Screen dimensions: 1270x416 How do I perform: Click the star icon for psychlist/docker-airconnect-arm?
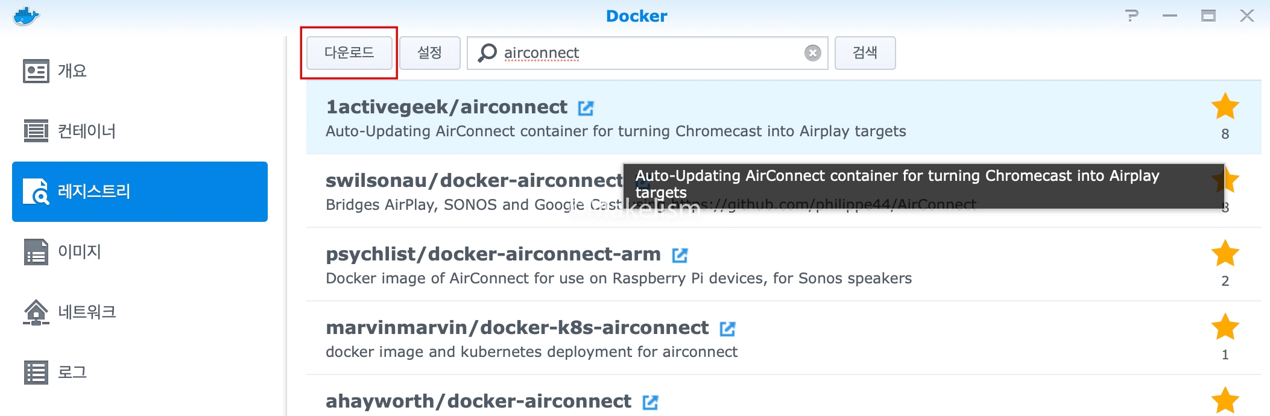pos(1225,253)
